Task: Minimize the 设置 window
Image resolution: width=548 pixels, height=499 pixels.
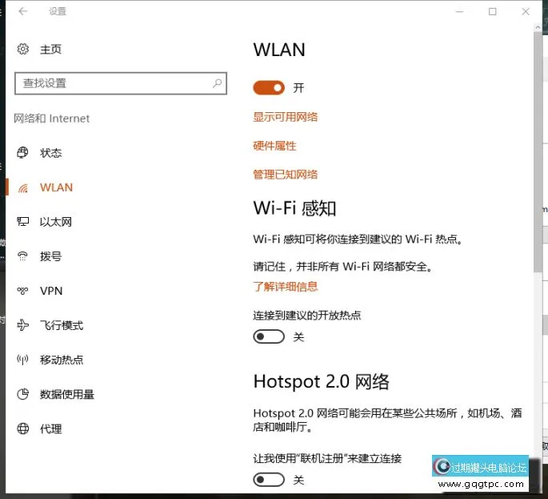Action: pos(459,11)
